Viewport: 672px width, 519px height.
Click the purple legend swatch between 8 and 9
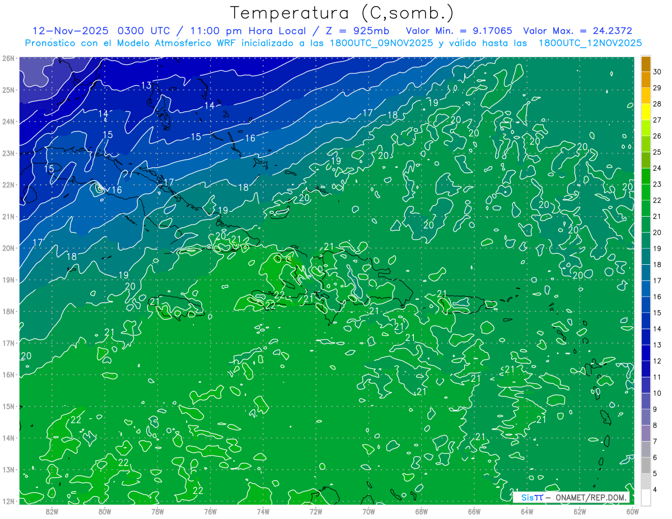click(646, 417)
